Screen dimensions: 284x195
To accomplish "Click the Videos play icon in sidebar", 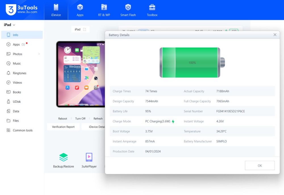I will (8, 83).
